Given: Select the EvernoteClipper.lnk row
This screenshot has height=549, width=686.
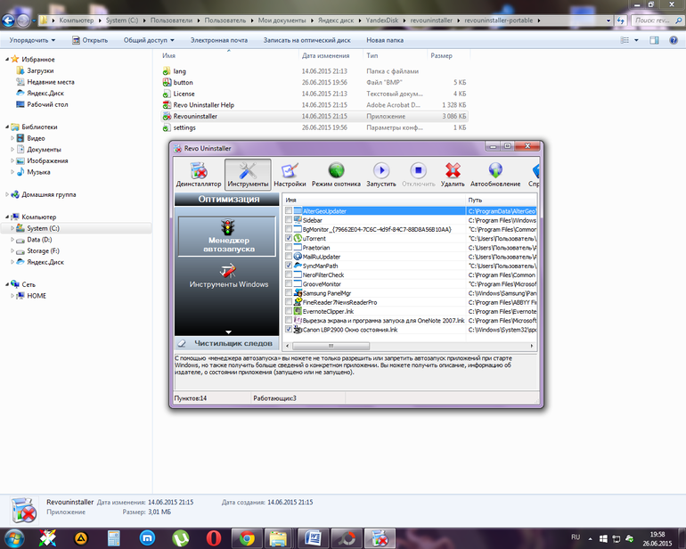Looking at the screenshot, I should click(328, 311).
